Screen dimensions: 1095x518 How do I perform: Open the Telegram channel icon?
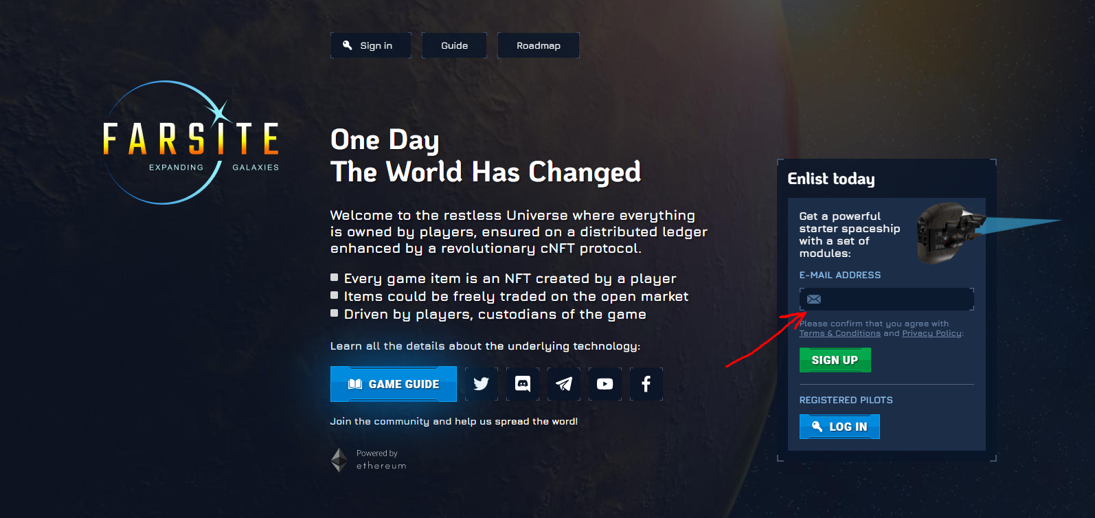pos(564,384)
